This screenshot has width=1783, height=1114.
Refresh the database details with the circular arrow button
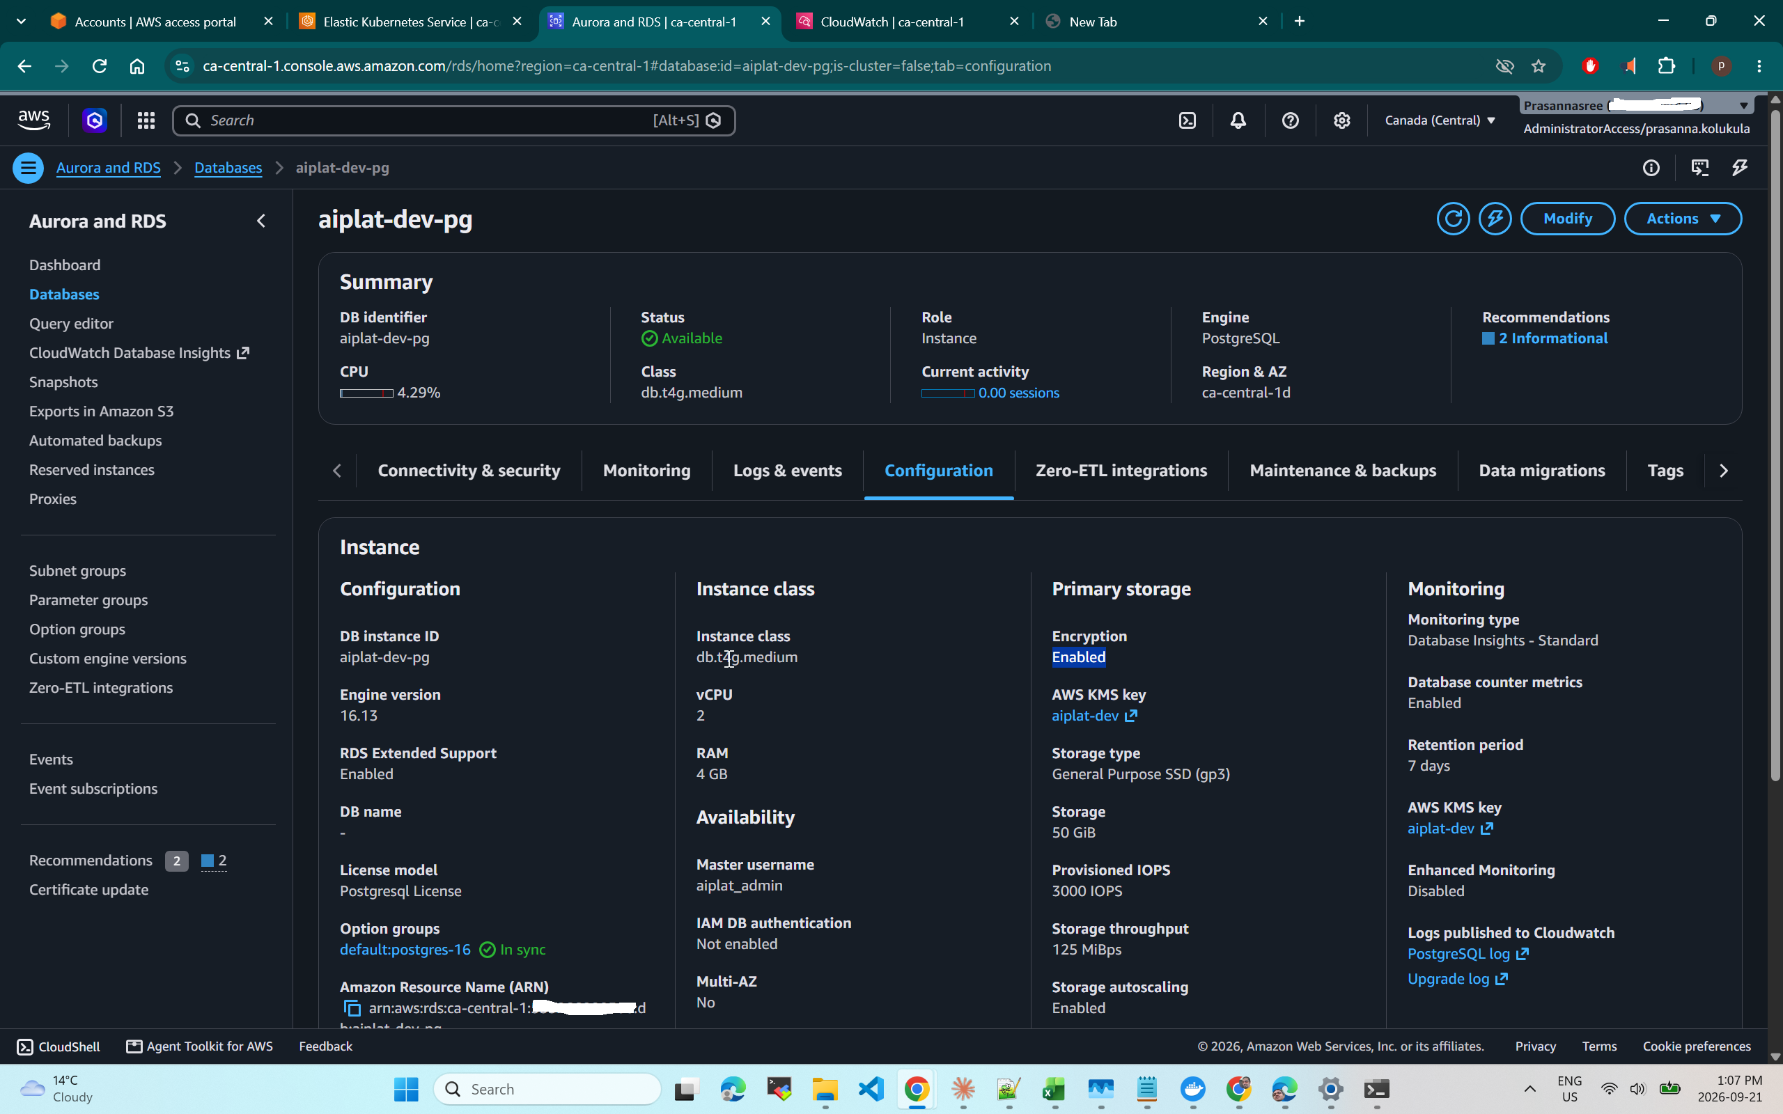(1453, 219)
